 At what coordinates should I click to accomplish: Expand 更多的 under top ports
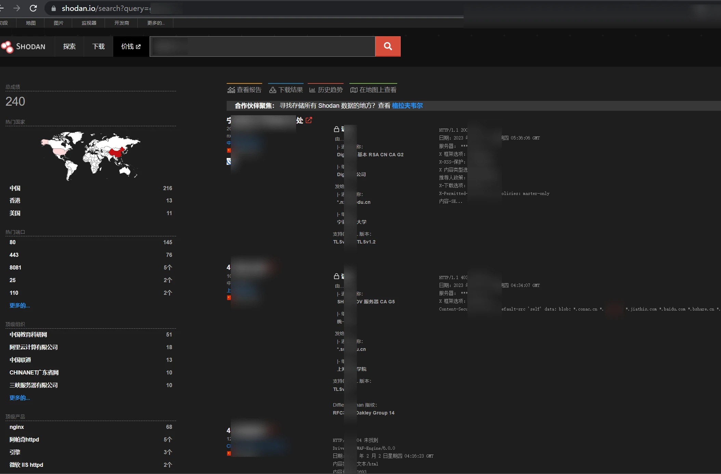point(19,305)
